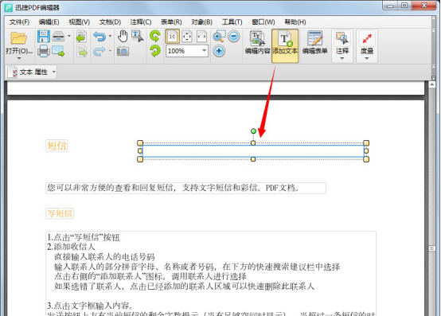Redo the last action
The image size is (441, 316).
click(100, 51)
